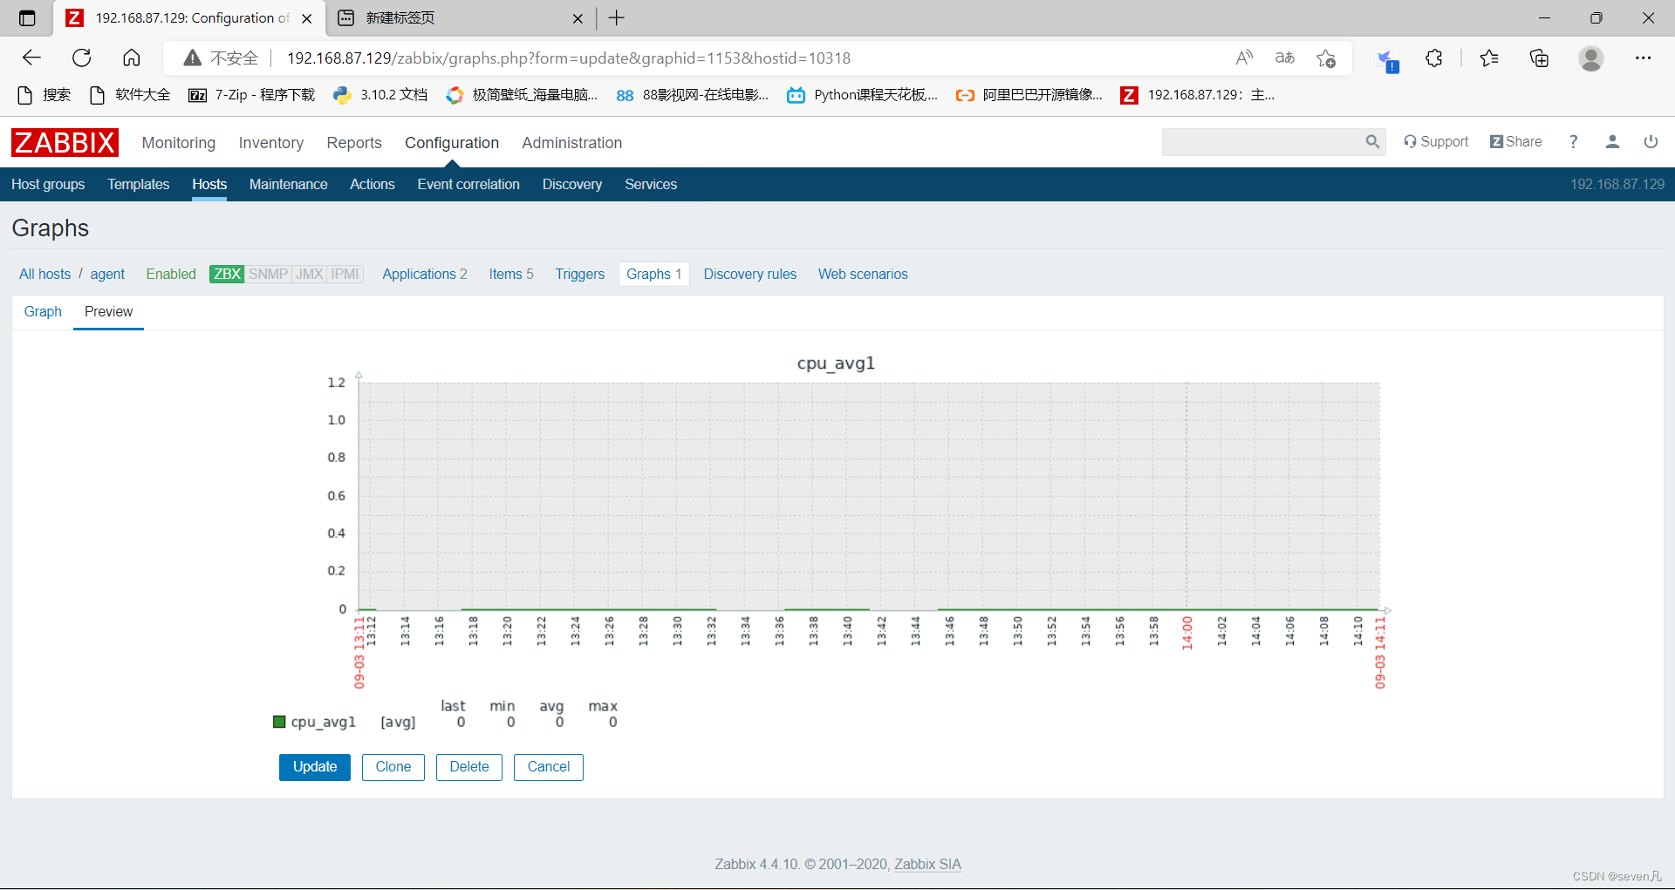Open browser extensions puzzle icon
Screen dimensions: 1675x890
coord(1434,58)
